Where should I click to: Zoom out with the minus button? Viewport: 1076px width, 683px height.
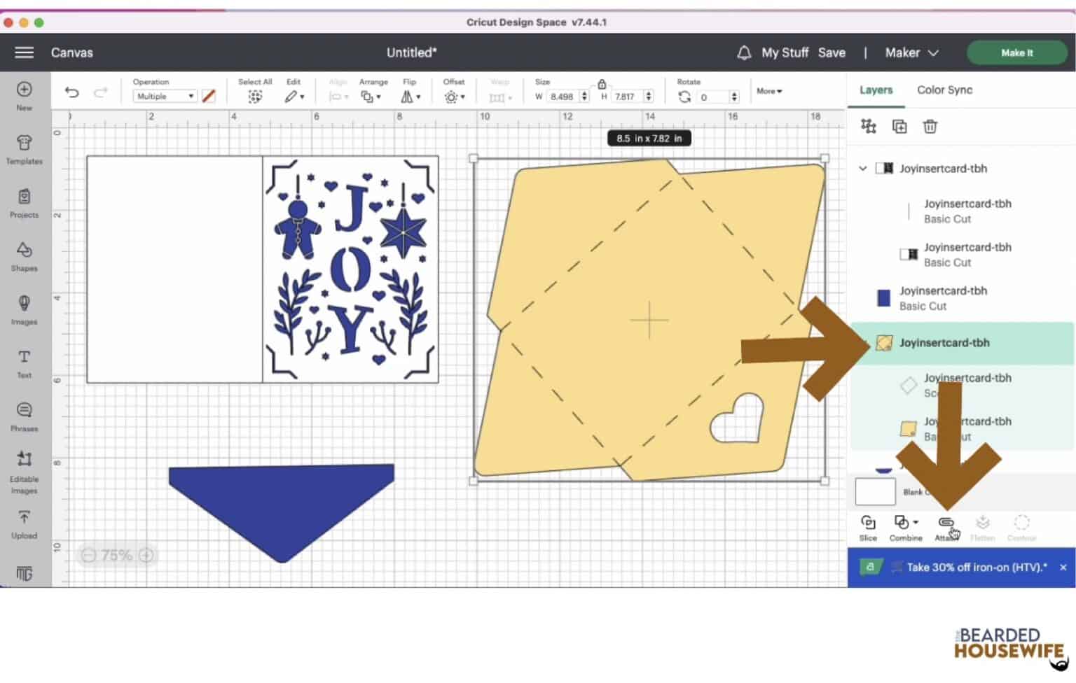(88, 555)
